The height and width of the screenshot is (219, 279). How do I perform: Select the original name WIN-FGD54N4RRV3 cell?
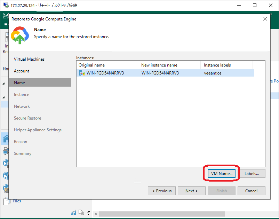105,73
